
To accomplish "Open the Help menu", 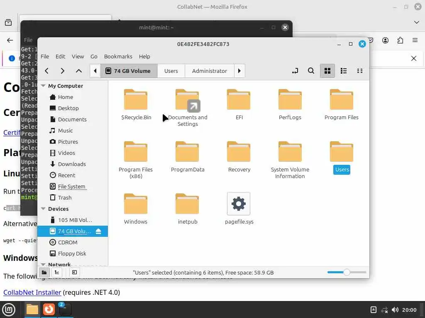I will [144, 56].
